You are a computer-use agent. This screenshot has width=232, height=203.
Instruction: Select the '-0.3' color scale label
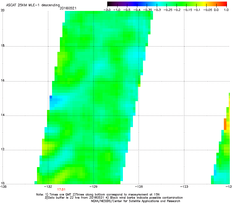[x=157, y=10]
